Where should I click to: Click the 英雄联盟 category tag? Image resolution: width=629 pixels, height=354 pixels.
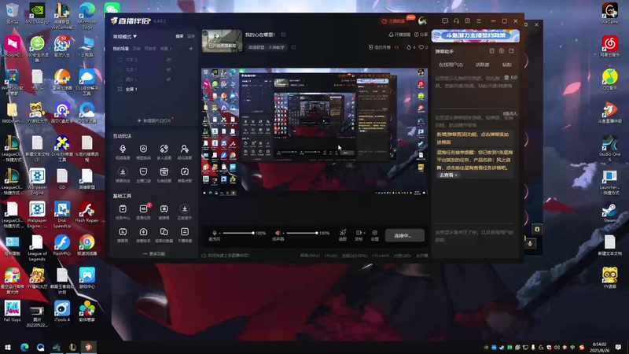click(x=267, y=47)
